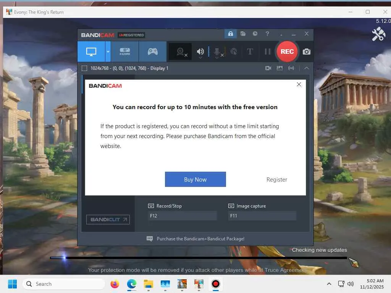Click the rectangle selection area icon
Screen dimensions: 391x293
click(x=84, y=68)
